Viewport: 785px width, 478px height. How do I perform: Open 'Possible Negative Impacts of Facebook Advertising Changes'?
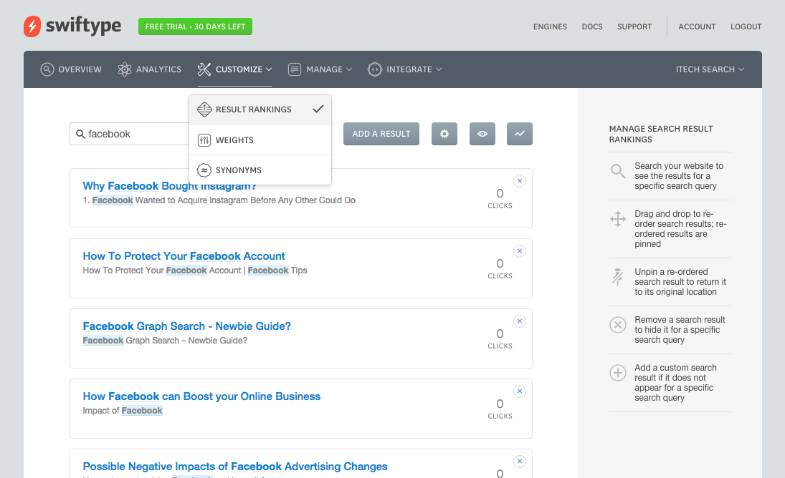235,467
